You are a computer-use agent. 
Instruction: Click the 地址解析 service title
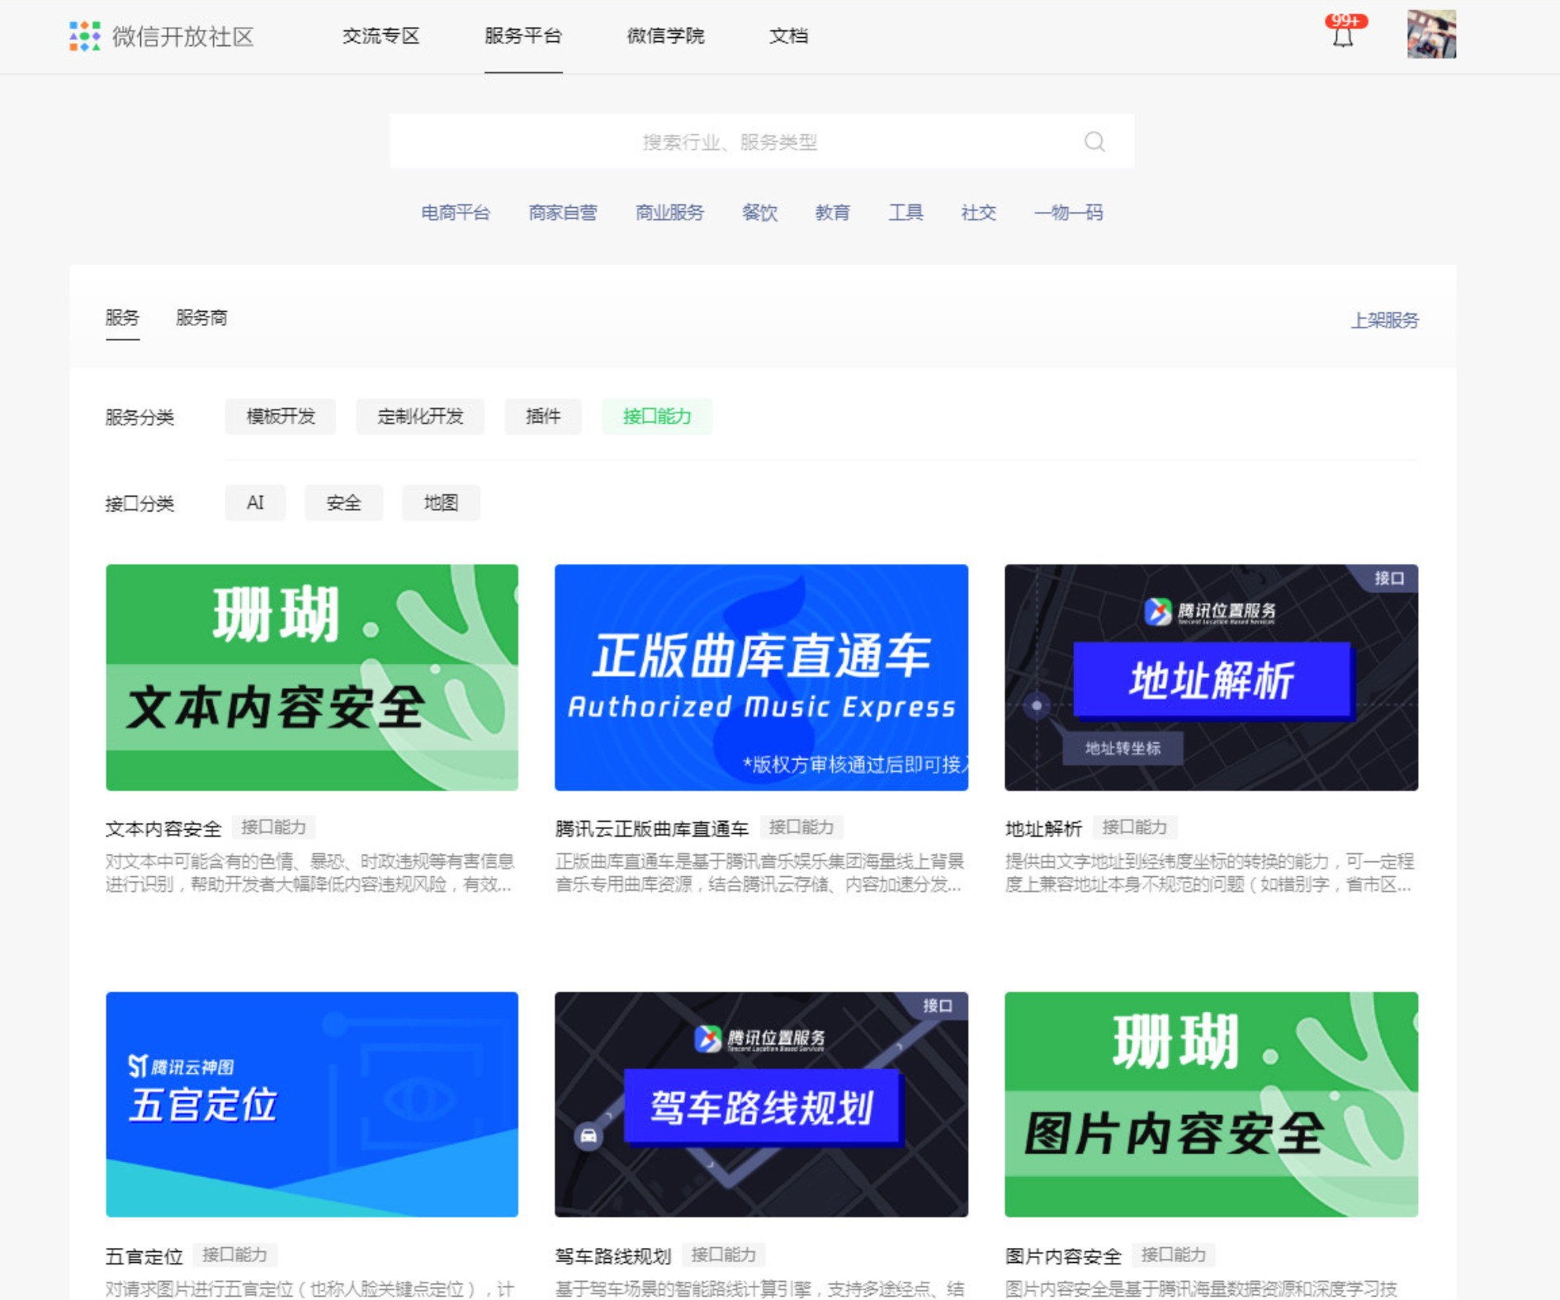coord(1043,828)
